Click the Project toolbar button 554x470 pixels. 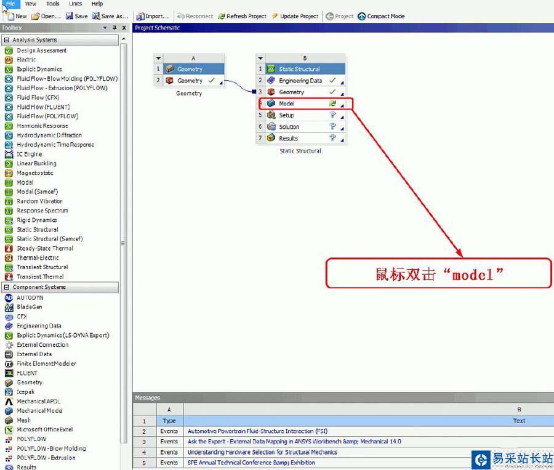tap(339, 16)
